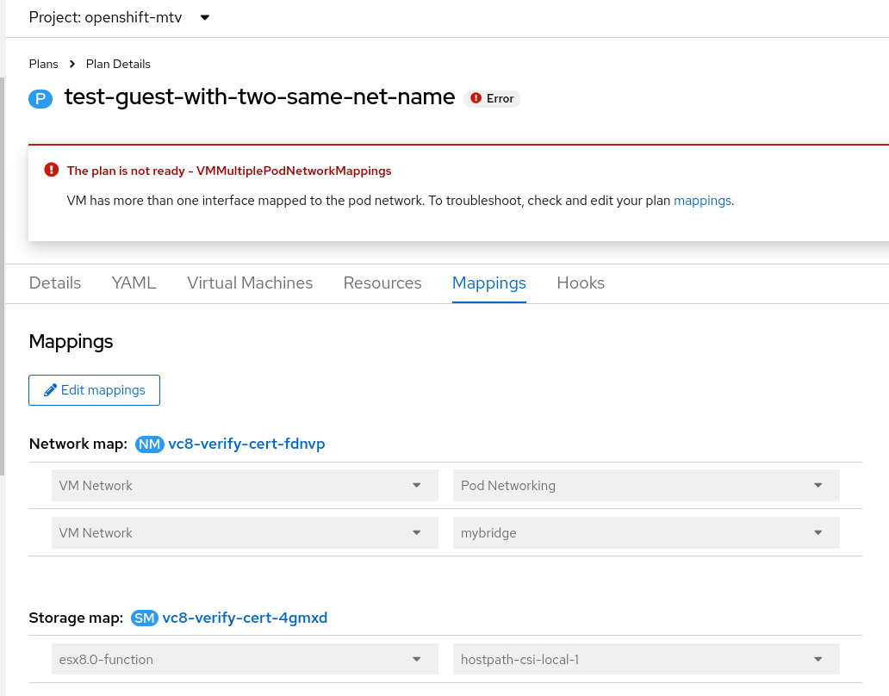Switch to the Virtual Machines tab
Image resolution: width=889 pixels, height=696 pixels.
[250, 283]
